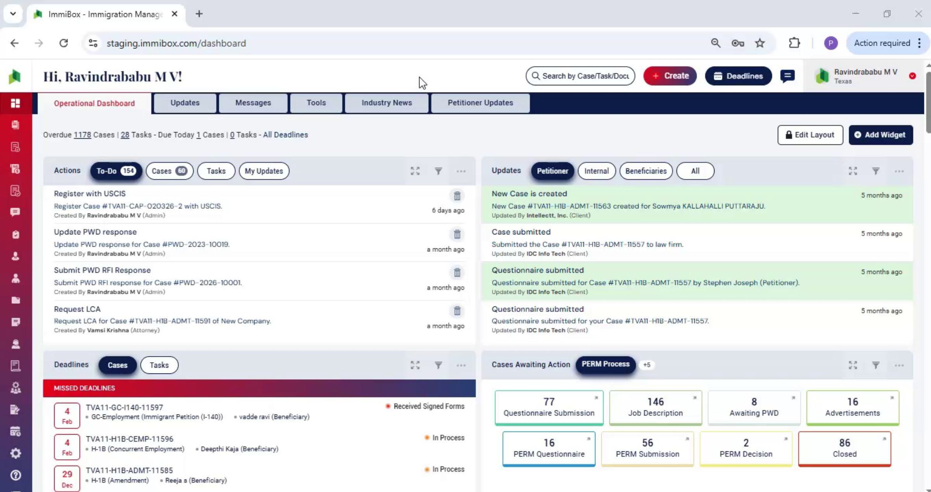Open the 28 overdue tasks link
931x492 pixels.
pos(125,135)
